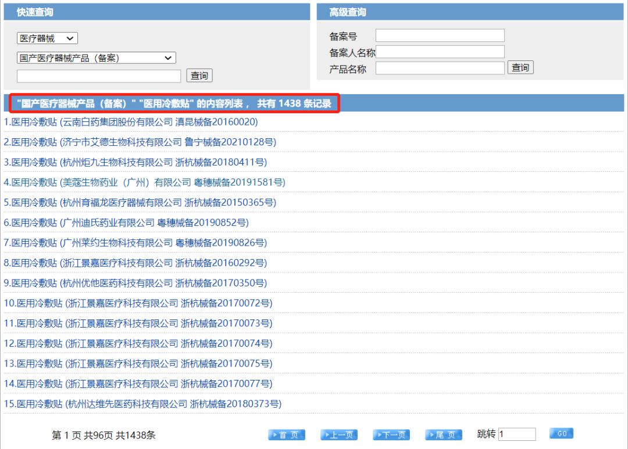Open the 美蔻生物药业（广州）record link
The height and width of the screenshot is (449, 628).
coord(144,182)
